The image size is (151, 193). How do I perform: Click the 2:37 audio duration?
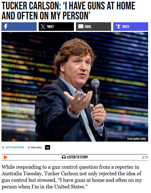click(145, 157)
